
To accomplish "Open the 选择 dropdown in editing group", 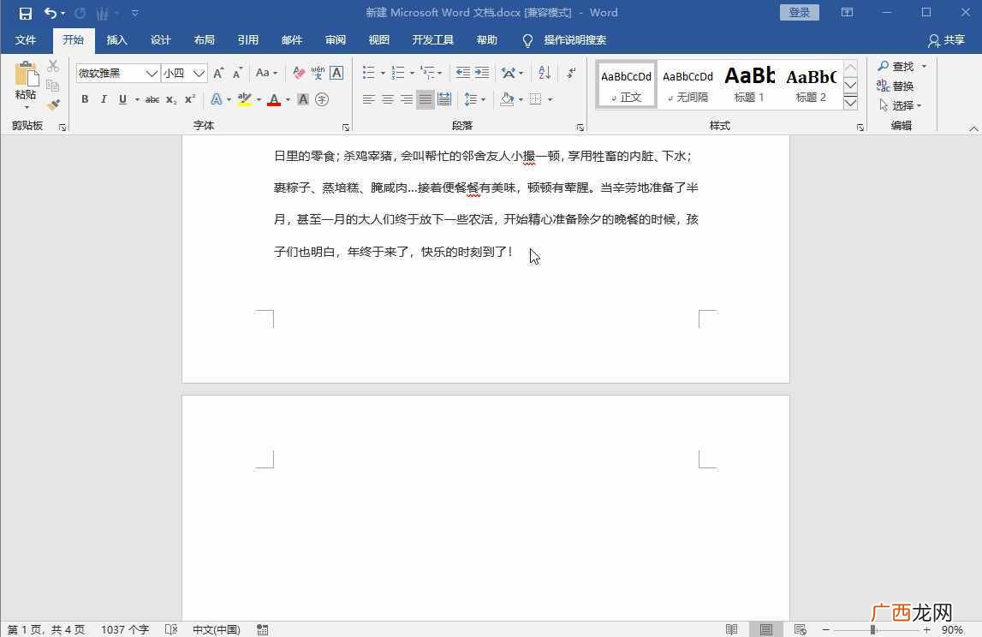I will [x=901, y=105].
